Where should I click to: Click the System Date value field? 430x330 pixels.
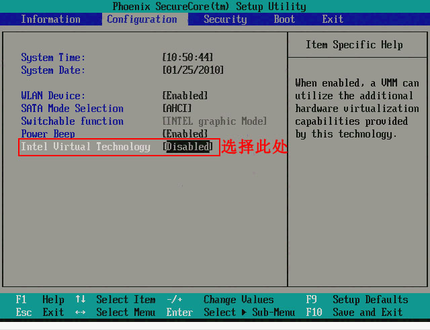[x=193, y=70]
